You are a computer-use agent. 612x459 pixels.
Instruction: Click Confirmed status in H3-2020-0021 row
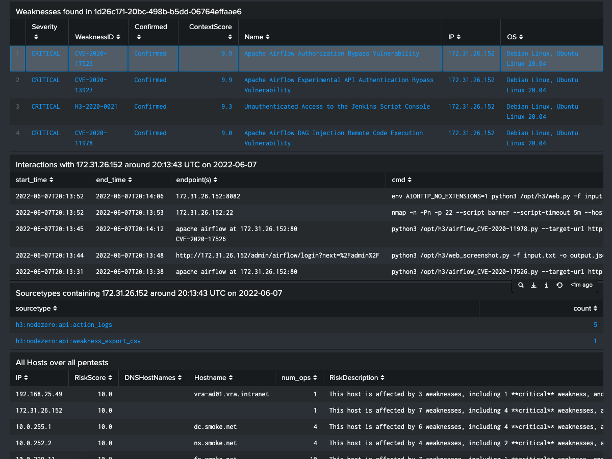coord(150,107)
